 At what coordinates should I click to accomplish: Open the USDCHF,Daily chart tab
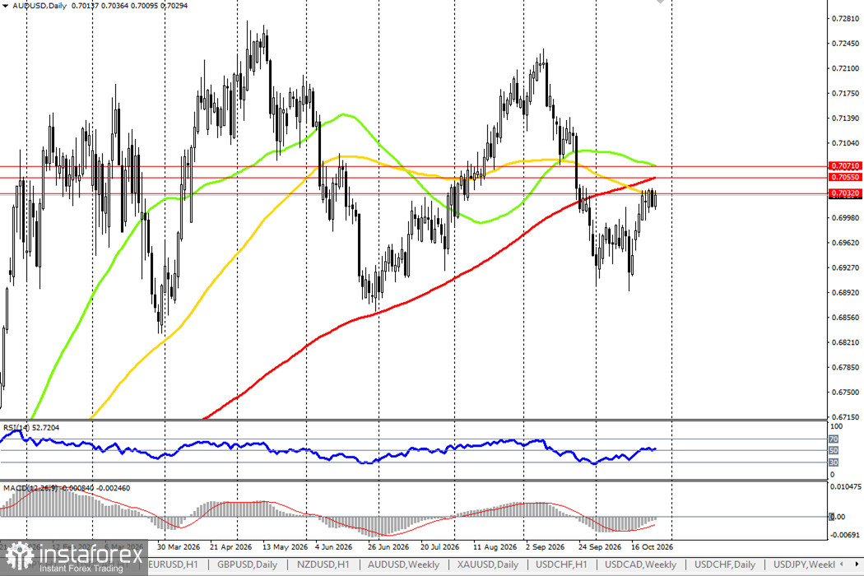[x=725, y=564]
